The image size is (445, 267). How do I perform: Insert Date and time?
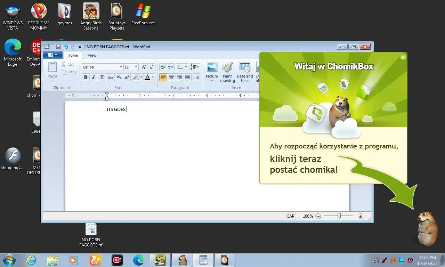pos(245,72)
